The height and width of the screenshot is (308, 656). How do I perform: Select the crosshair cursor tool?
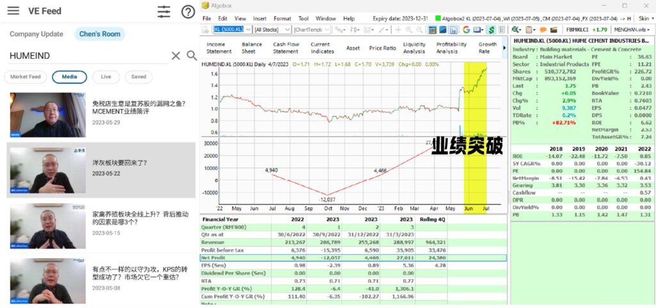tap(398, 29)
